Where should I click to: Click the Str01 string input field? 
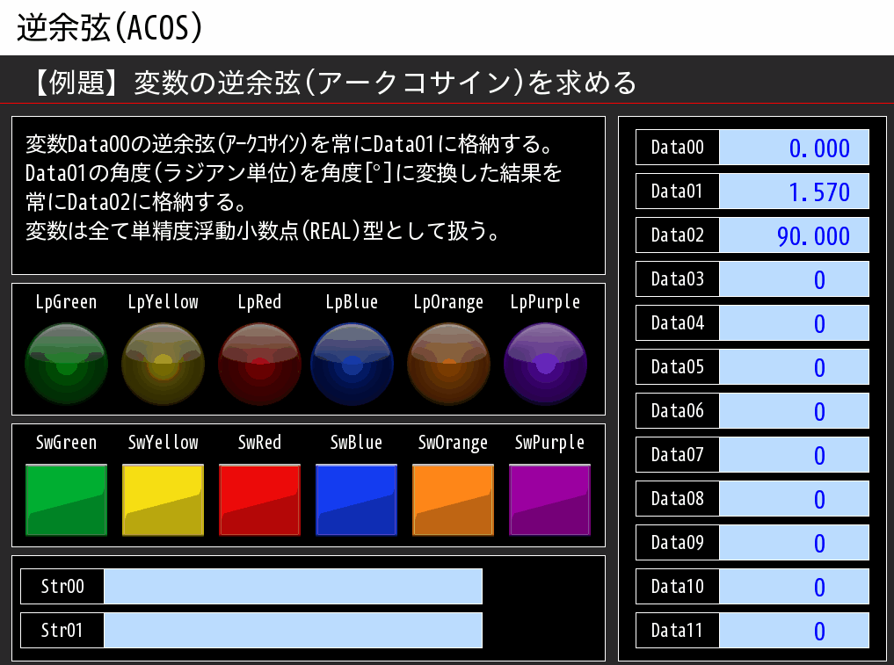pyautogui.click(x=293, y=630)
